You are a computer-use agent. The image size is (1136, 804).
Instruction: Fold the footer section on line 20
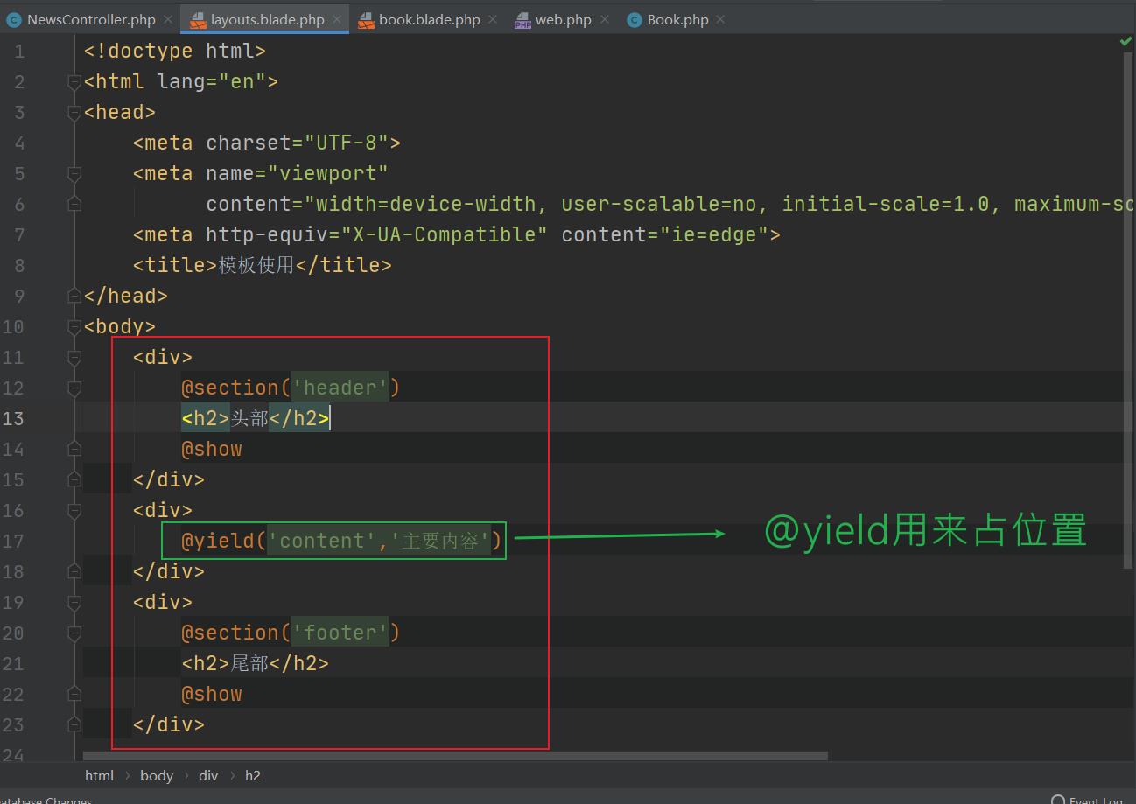(x=74, y=633)
